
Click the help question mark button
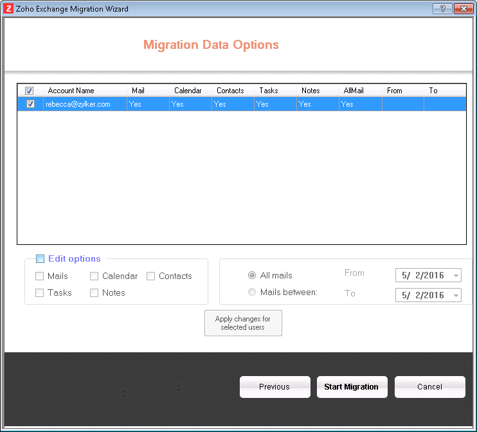point(442,9)
